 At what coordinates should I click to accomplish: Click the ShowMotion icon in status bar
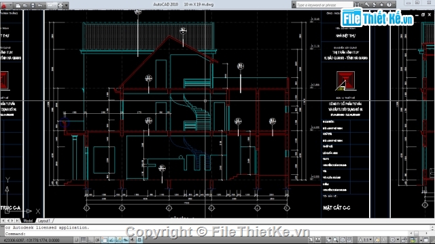pyautogui.click(x=349, y=240)
